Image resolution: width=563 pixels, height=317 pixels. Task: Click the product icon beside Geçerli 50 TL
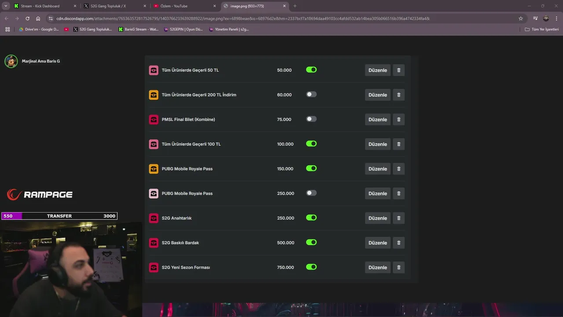click(154, 70)
